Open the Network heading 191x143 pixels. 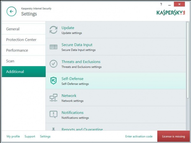(69, 96)
